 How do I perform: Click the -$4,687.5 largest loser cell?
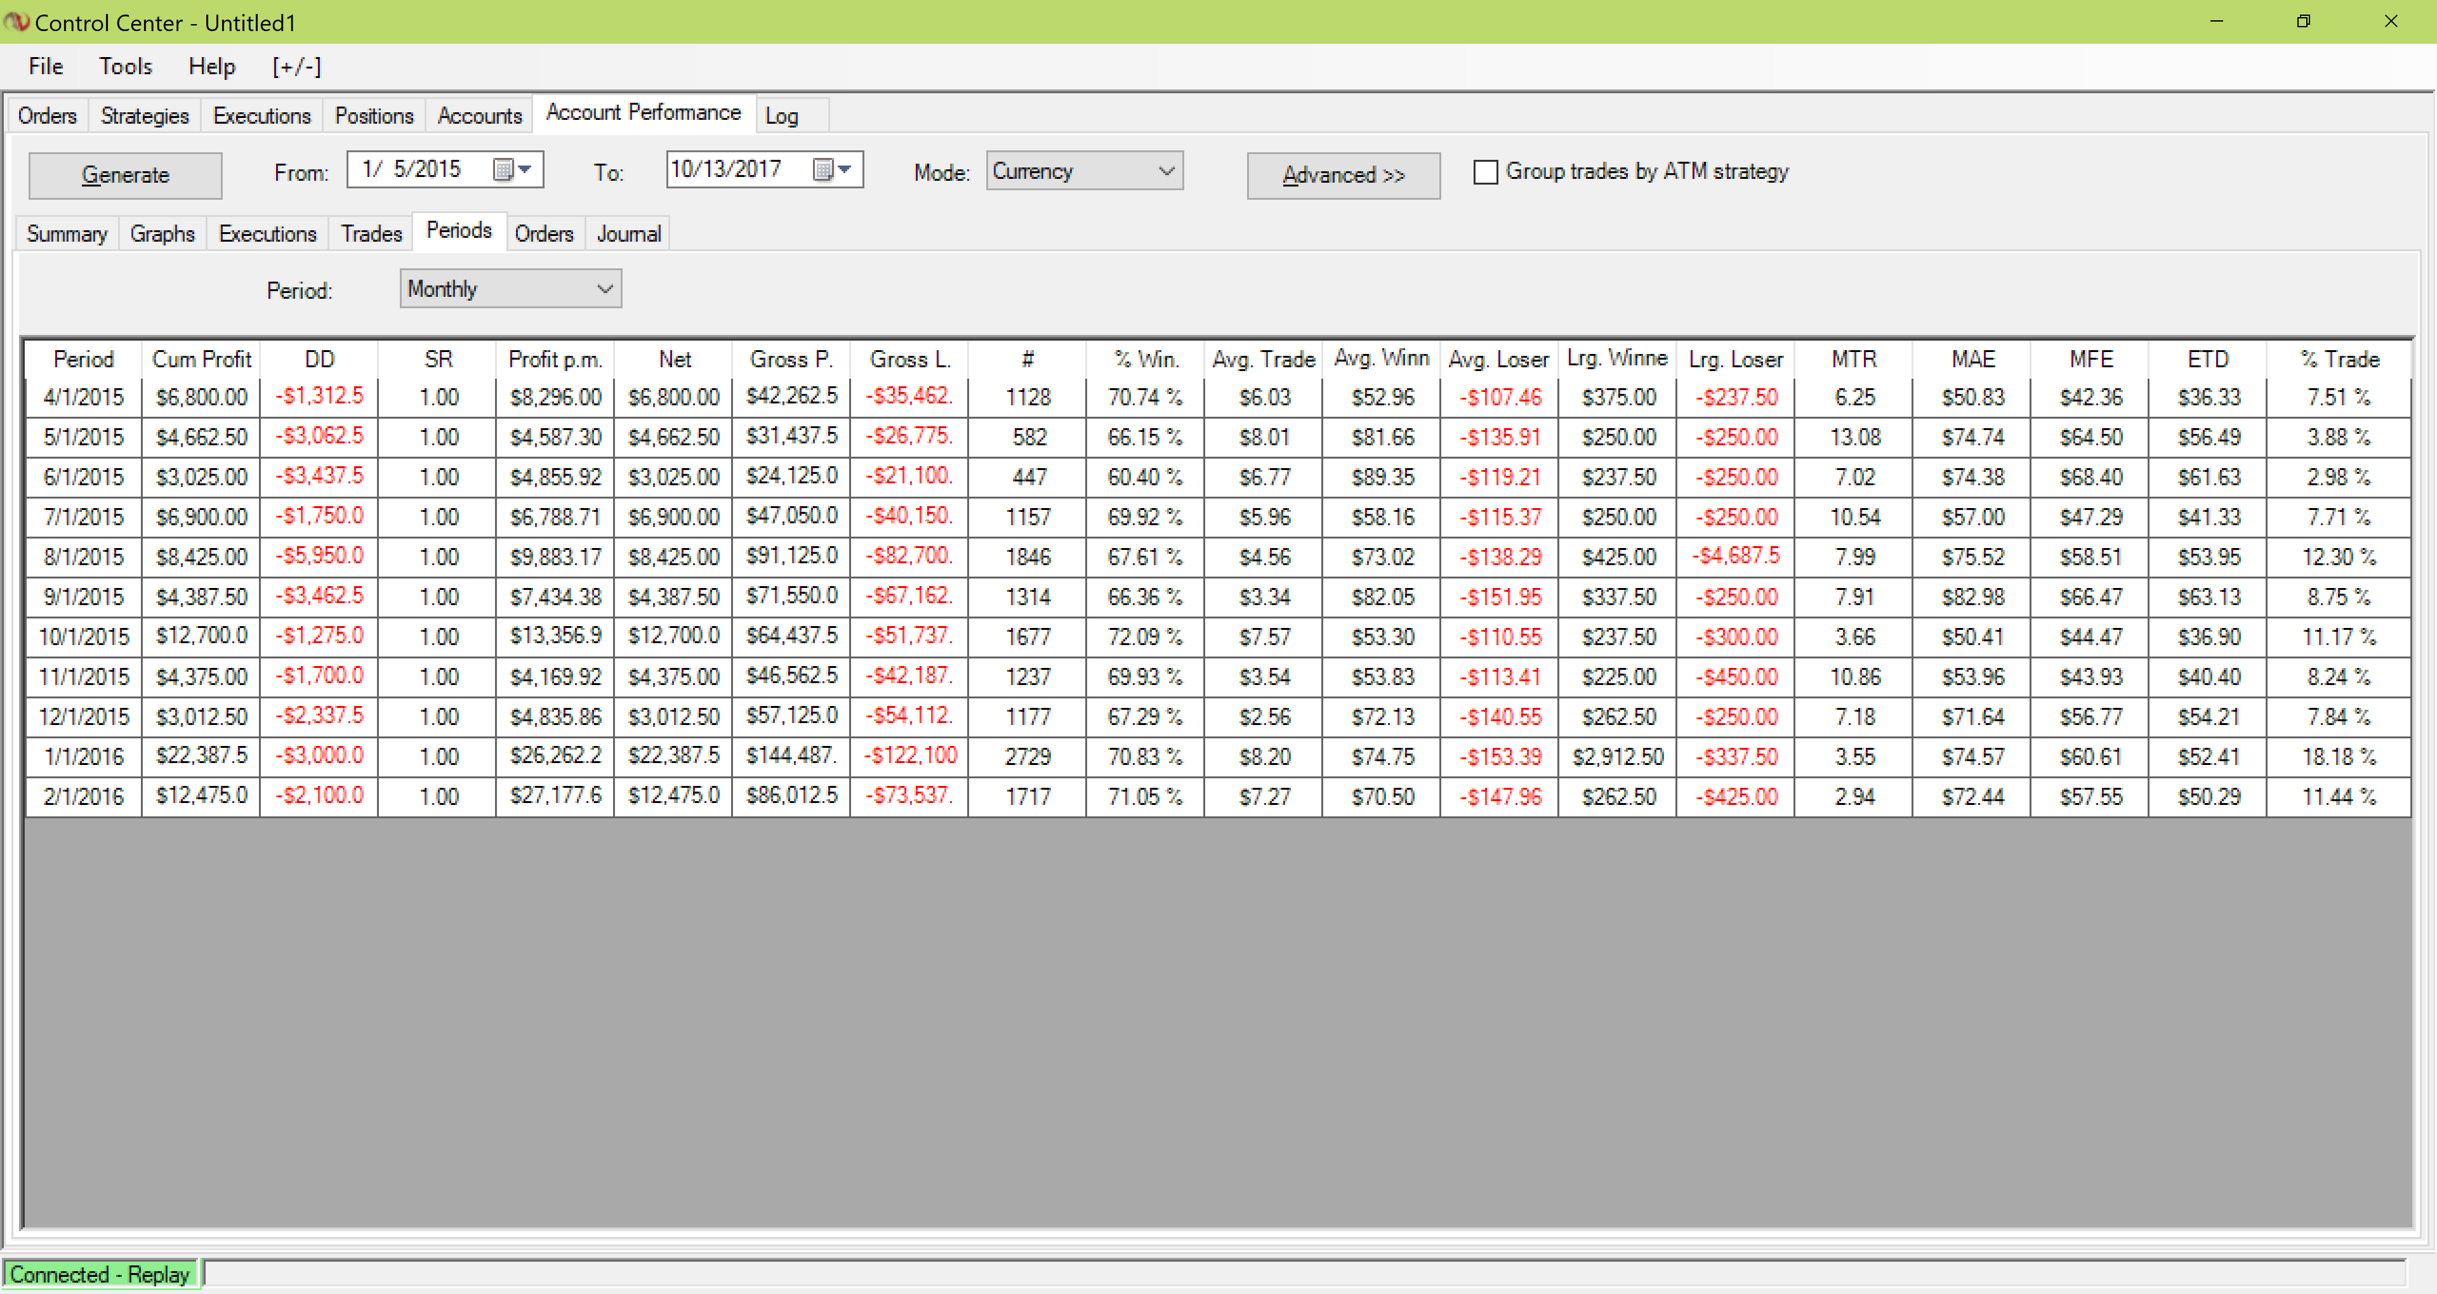[x=1736, y=556]
